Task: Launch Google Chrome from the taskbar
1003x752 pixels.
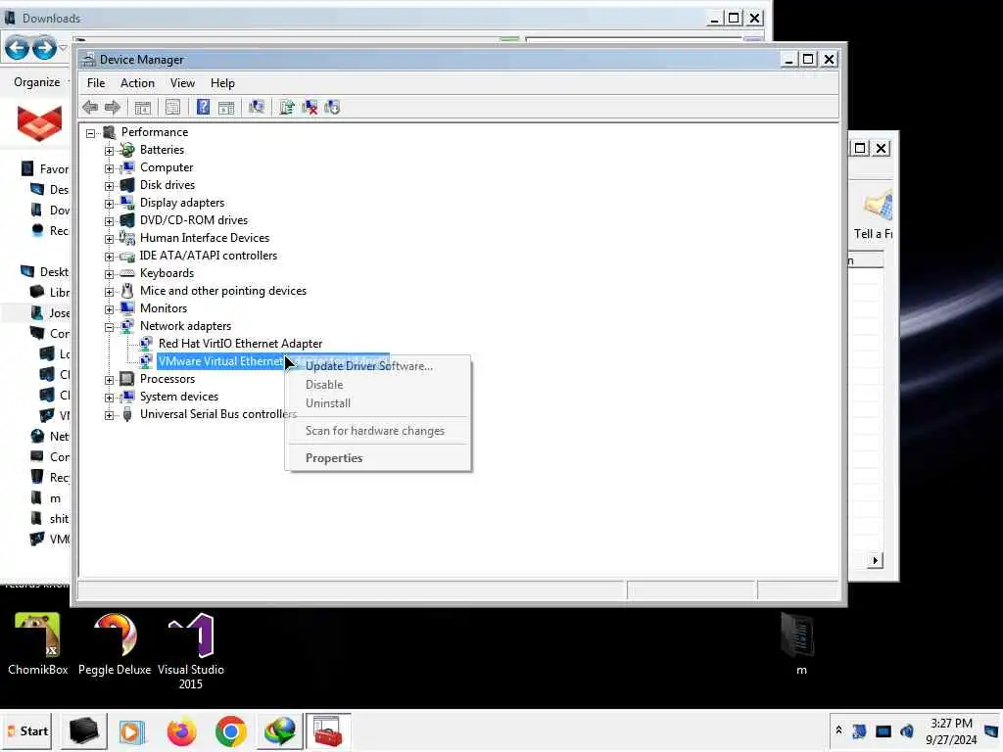Action: pos(231,731)
